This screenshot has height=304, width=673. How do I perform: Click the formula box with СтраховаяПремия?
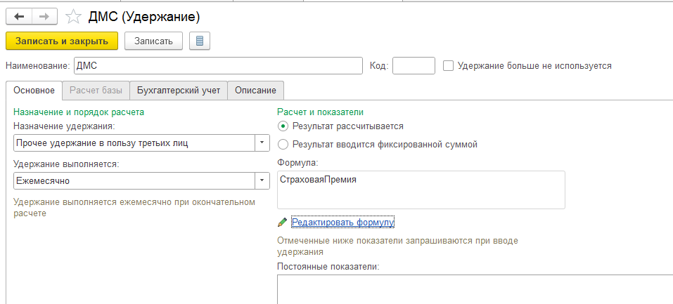(x=421, y=190)
